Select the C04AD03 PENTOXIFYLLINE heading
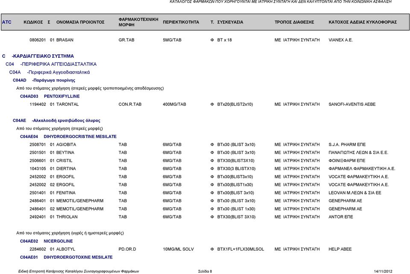The width and height of the screenshot is (410, 274). 50,96
